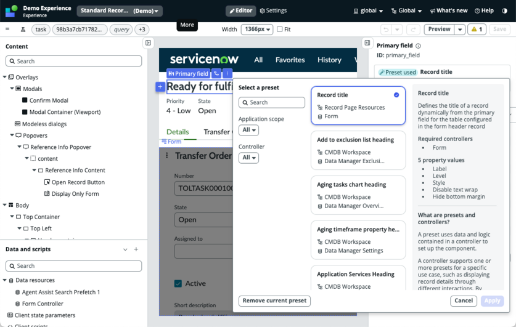The height and width of the screenshot is (327, 516).
Task: Open the Help menu
Action: [484, 11]
